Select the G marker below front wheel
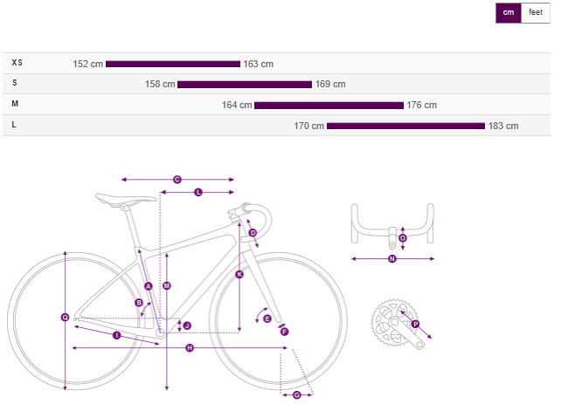Image resolution: width=561 pixels, height=404 pixels. 297,395
